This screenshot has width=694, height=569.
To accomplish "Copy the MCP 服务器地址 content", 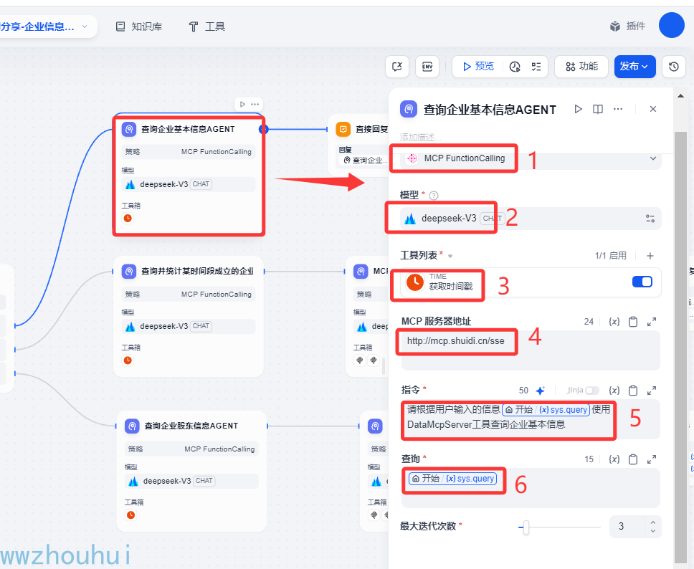I will click(x=633, y=322).
